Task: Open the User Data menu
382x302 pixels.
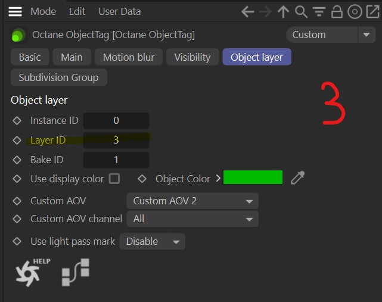Action: pos(120,12)
